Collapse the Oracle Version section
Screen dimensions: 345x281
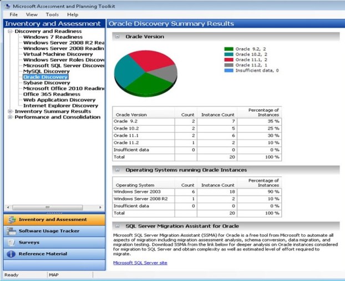coord(117,37)
